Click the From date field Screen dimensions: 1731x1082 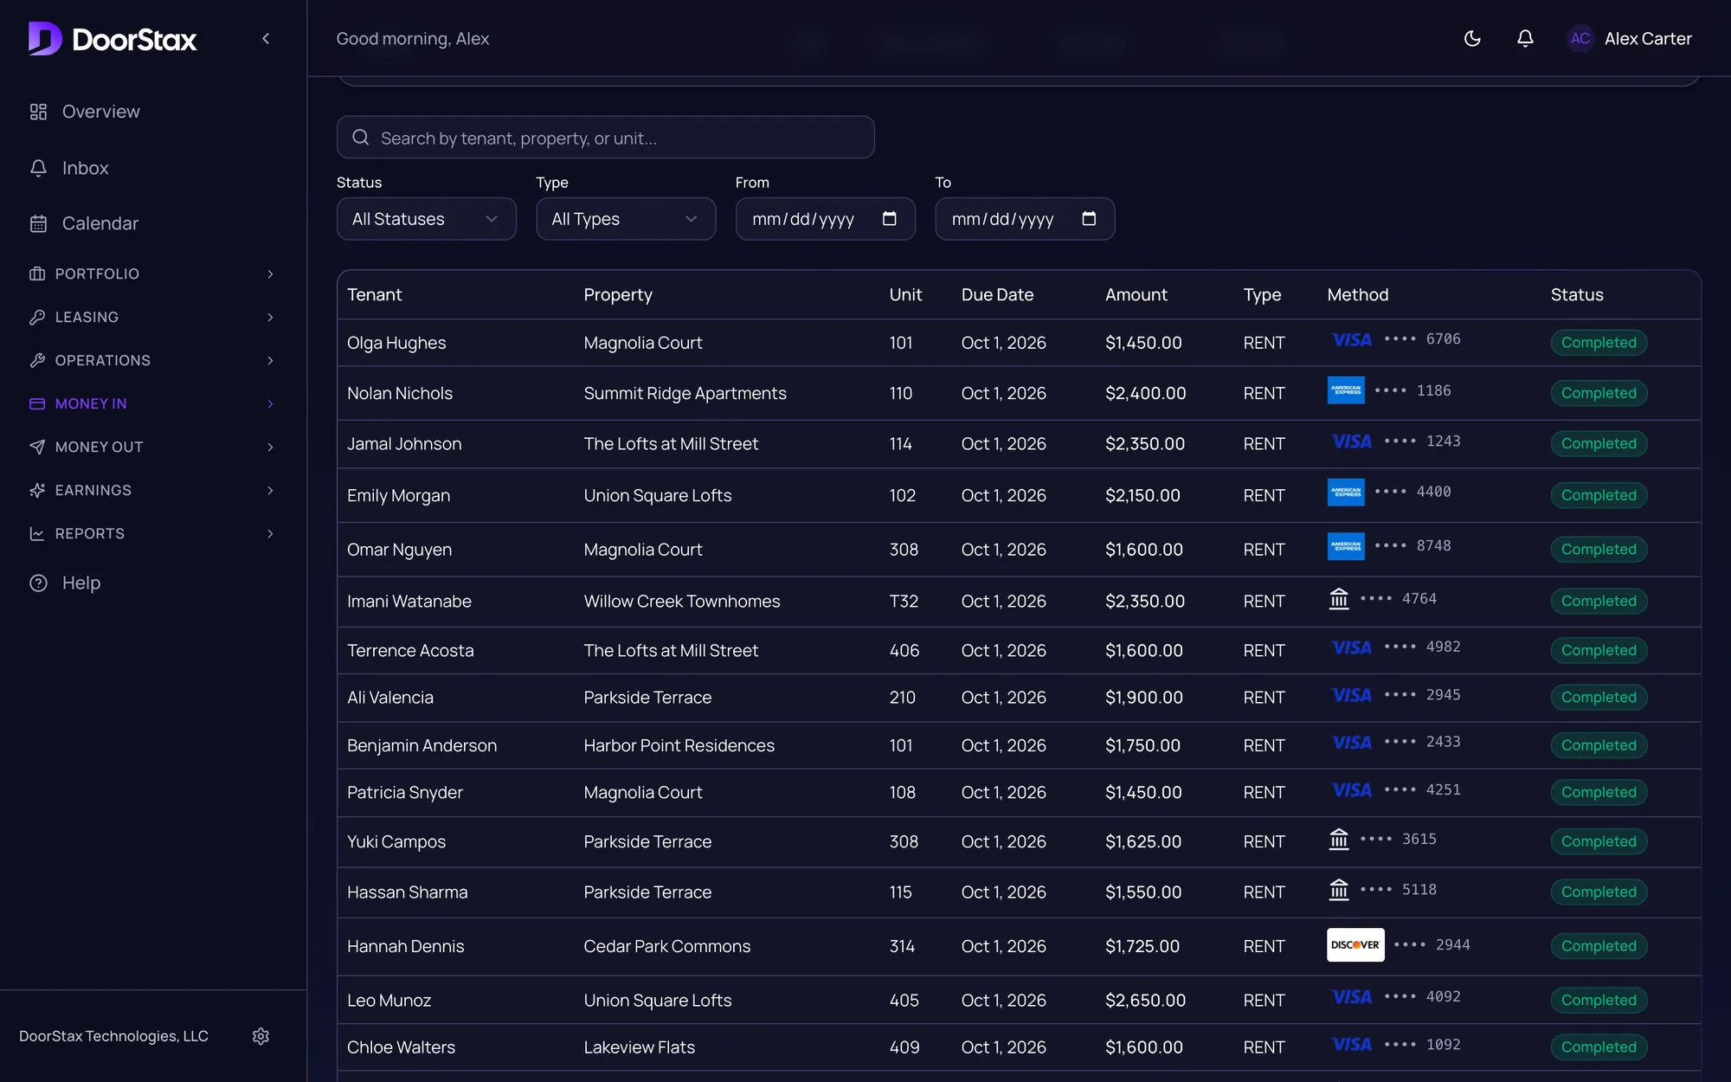click(825, 219)
